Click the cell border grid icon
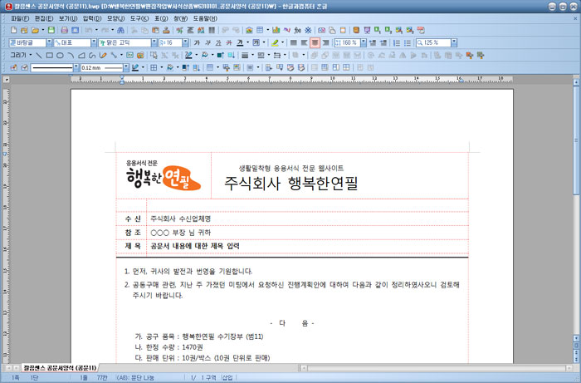Viewport: 581px width, 383px height. pyautogui.click(x=154, y=67)
